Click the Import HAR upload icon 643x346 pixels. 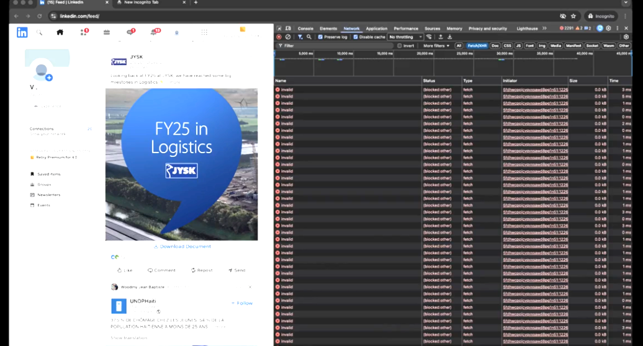[x=441, y=37]
